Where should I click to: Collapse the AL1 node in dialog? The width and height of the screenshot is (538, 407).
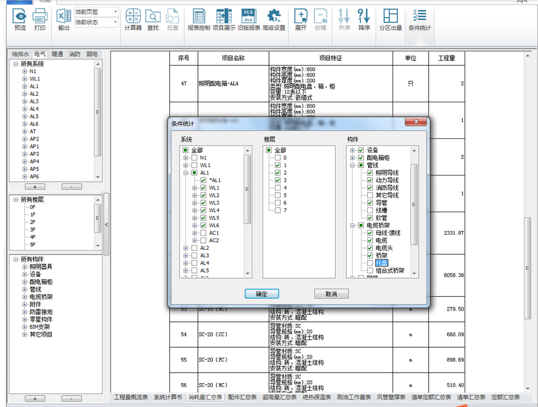pos(185,173)
